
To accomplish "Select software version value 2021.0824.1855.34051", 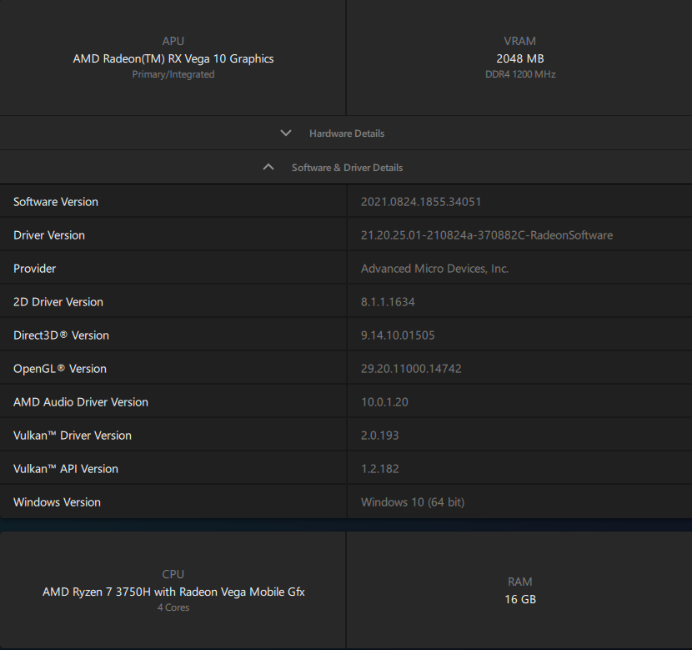I will coord(420,202).
